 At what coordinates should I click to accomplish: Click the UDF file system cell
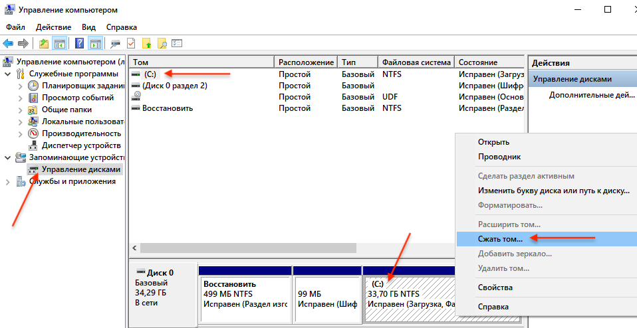[390, 97]
